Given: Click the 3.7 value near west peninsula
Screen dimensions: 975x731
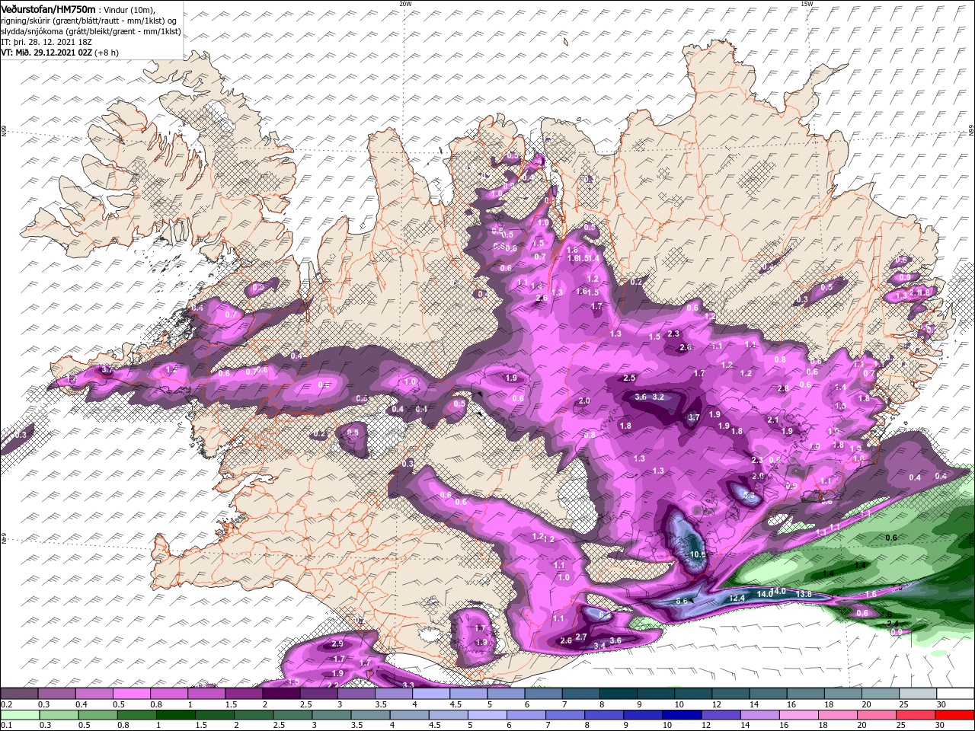Looking at the screenshot, I should [107, 370].
